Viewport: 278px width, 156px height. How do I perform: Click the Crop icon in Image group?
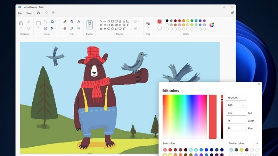coord(46,21)
